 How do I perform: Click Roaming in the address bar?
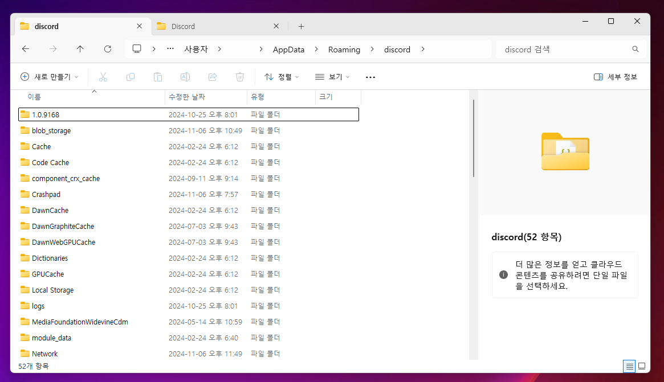tap(344, 50)
